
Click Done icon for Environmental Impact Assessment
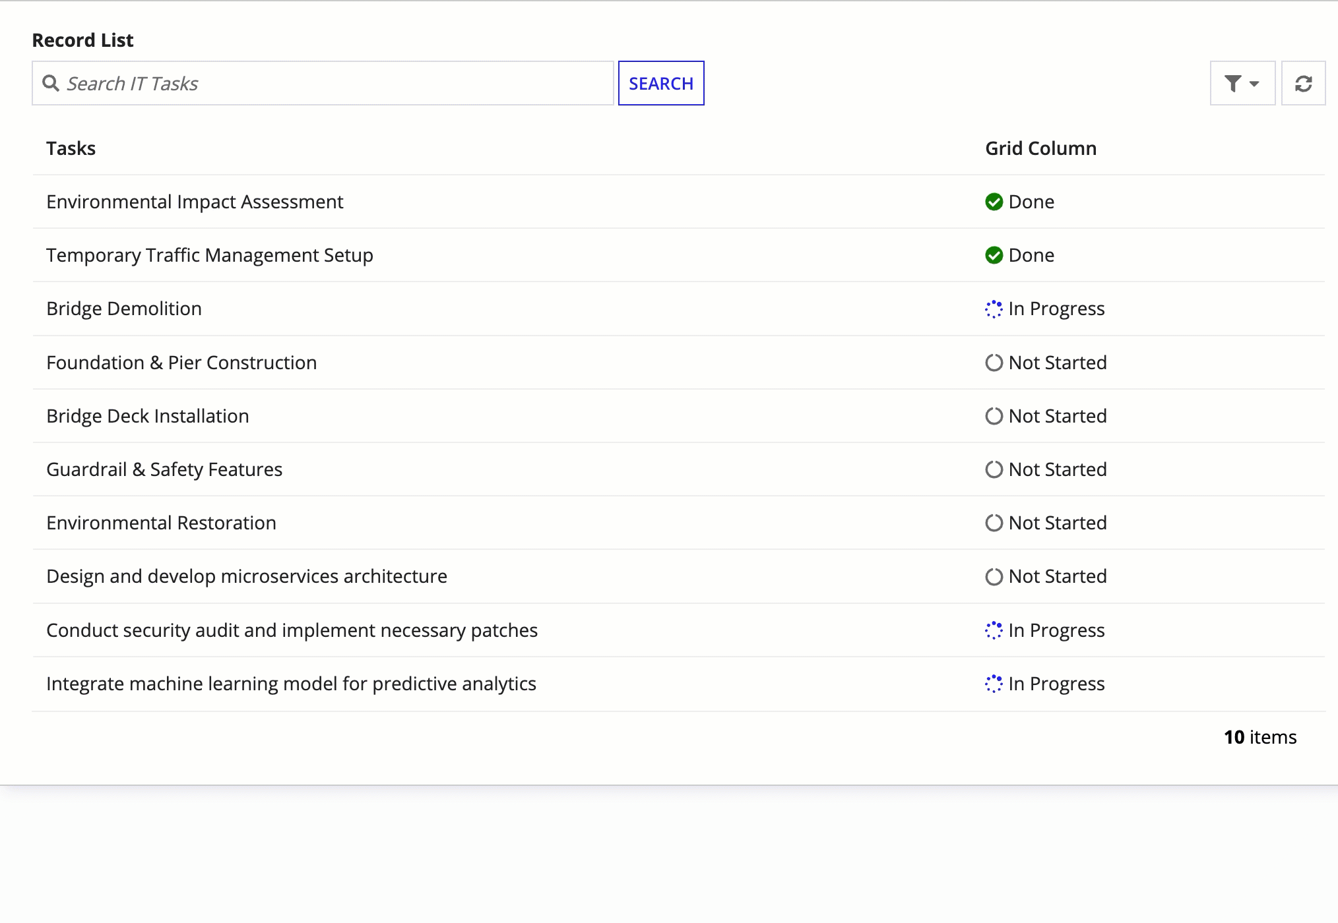[994, 202]
